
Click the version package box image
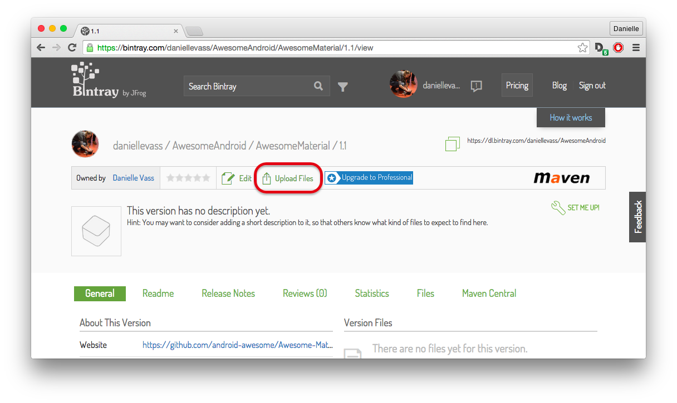[x=96, y=231]
